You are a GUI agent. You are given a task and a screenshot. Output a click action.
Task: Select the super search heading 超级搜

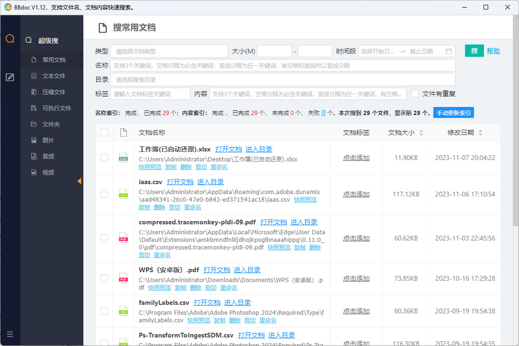tap(48, 40)
